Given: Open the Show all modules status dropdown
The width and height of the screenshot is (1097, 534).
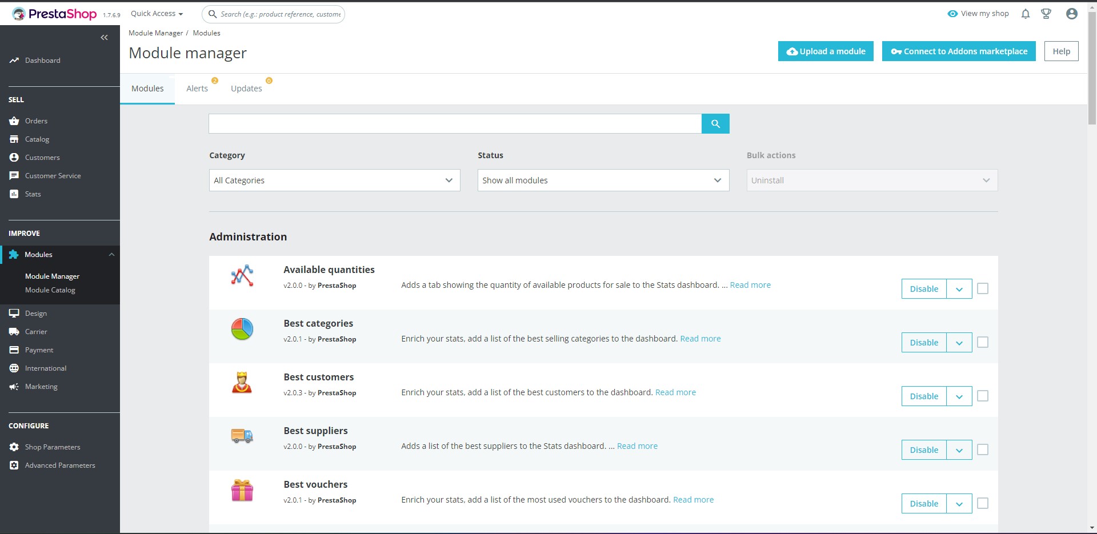Looking at the screenshot, I should pos(603,180).
